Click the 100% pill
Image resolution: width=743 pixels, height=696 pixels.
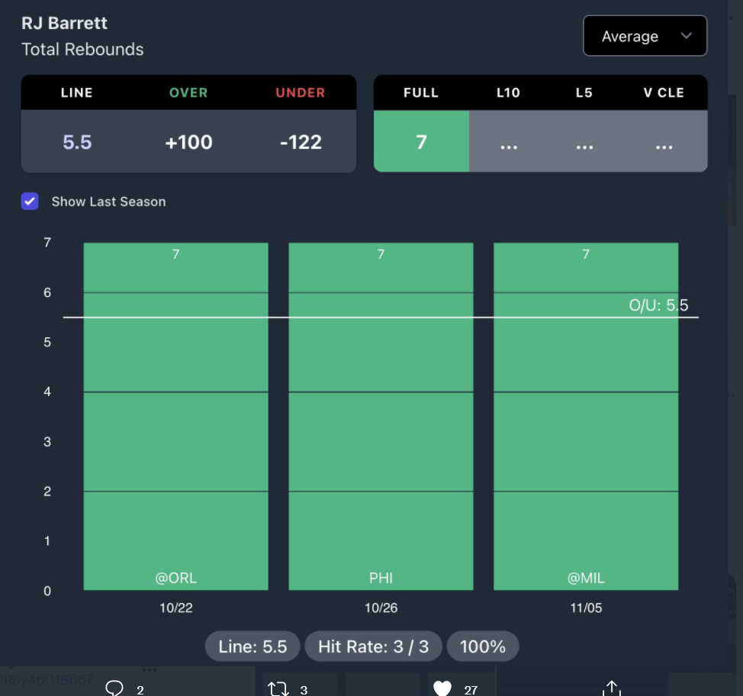point(483,646)
